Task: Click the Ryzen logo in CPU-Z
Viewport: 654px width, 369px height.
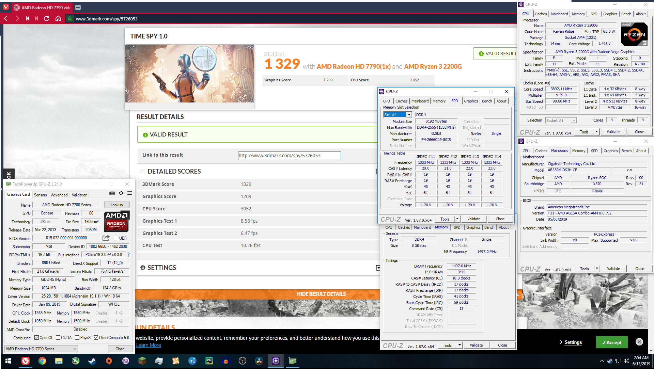Action: click(x=634, y=34)
